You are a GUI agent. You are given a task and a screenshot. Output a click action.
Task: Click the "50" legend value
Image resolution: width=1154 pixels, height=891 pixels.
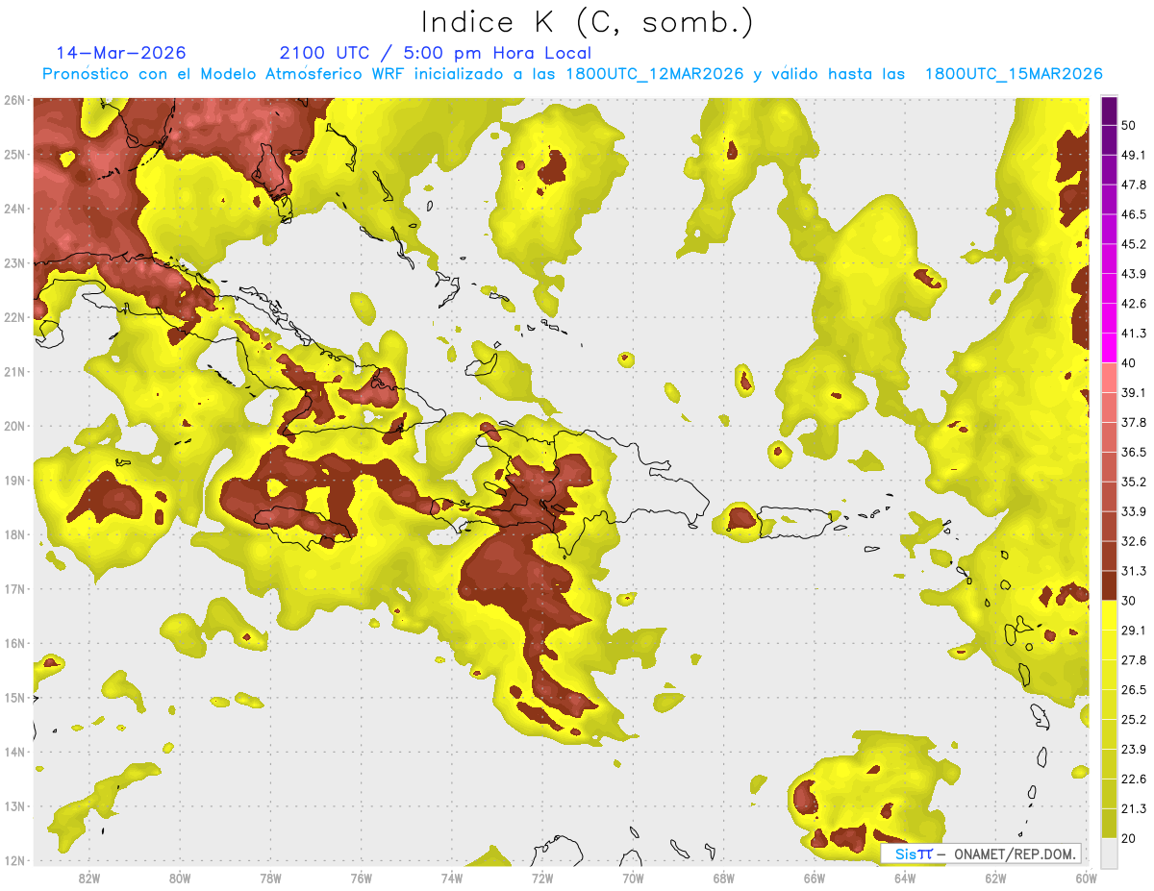1130,125
